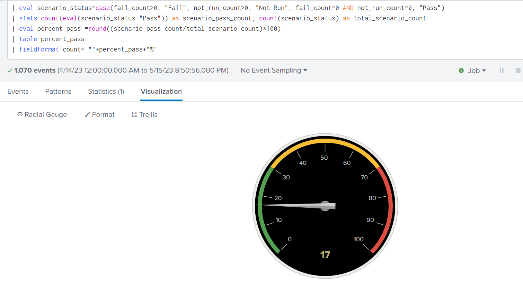Select the Visualization tab
Image resolution: width=523 pixels, height=281 pixels.
(161, 91)
